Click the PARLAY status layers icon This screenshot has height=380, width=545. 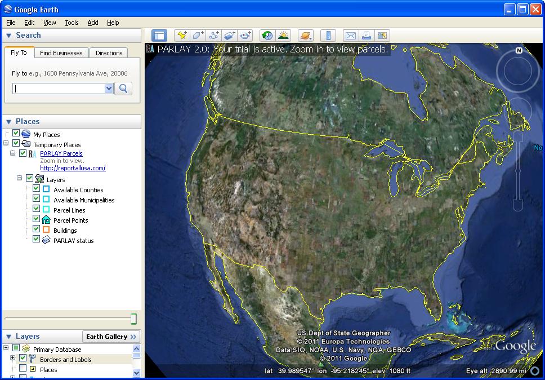click(x=46, y=240)
